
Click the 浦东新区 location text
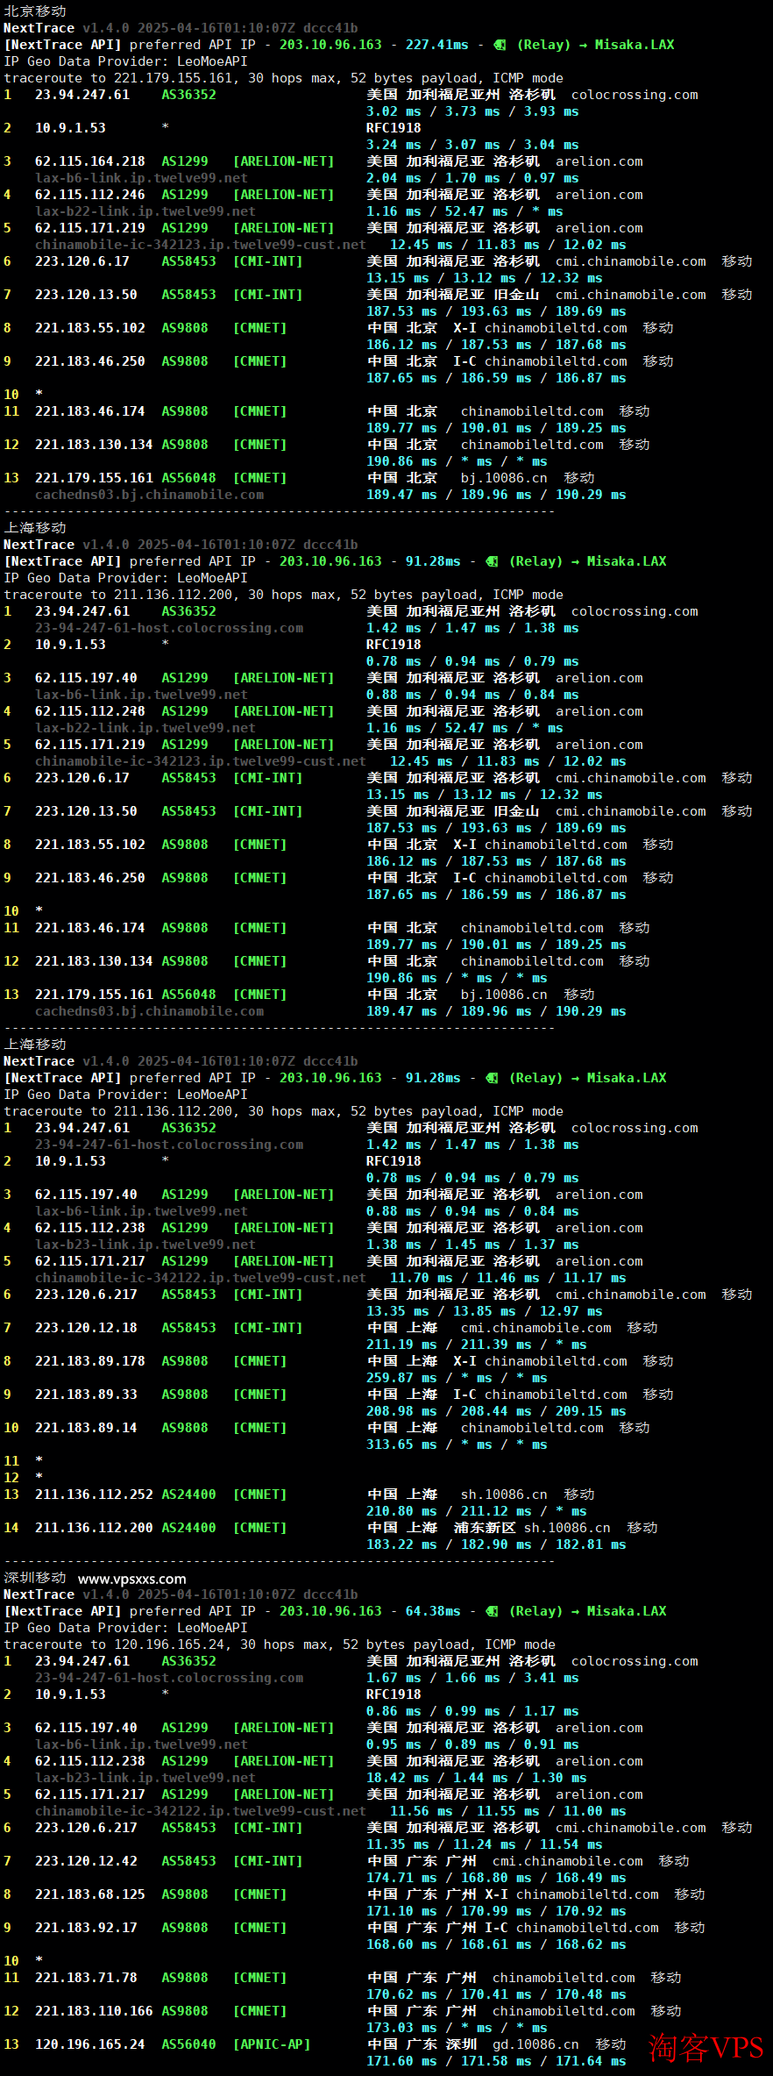(485, 1528)
